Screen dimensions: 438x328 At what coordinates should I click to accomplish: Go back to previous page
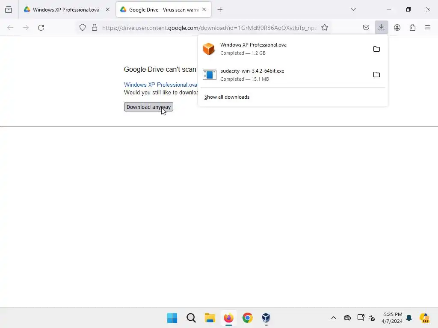[10, 28]
